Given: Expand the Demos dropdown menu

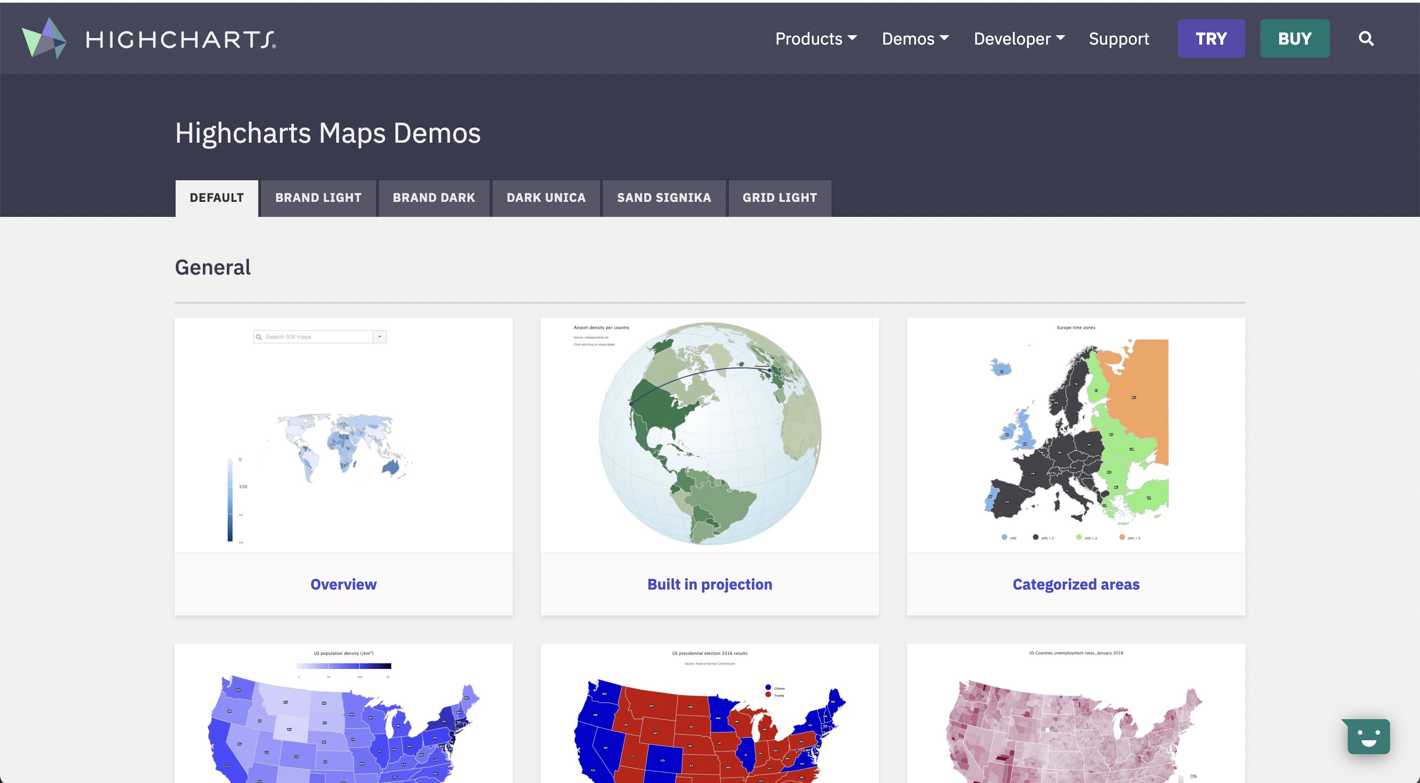Looking at the screenshot, I should coord(915,38).
